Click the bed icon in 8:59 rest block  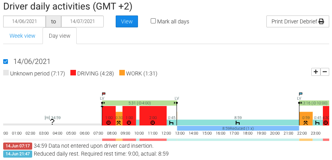(238, 123)
